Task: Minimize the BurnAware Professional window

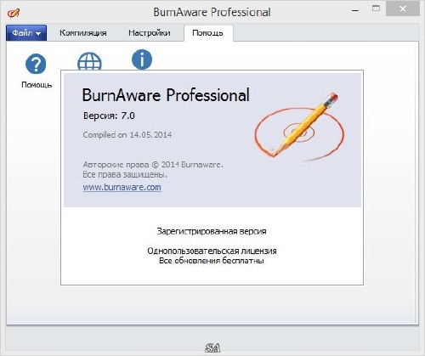Action: pyautogui.click(x=355, y=10)
